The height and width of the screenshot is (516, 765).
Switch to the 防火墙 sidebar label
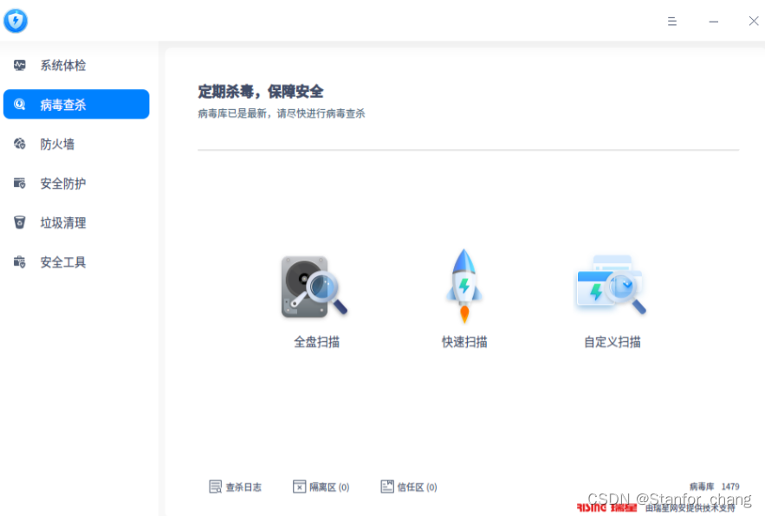pyautogui.click(x=57, y=145)
